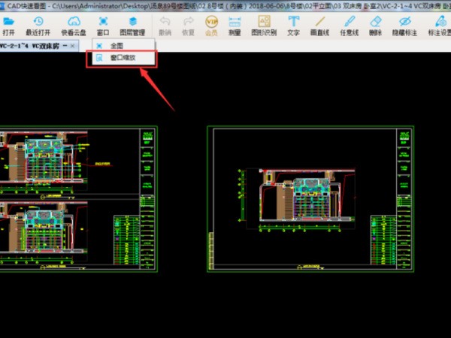Choose 窗口缩放 from the window dropdown
Viewport: 451px width, 338px height.
point(123,58)
